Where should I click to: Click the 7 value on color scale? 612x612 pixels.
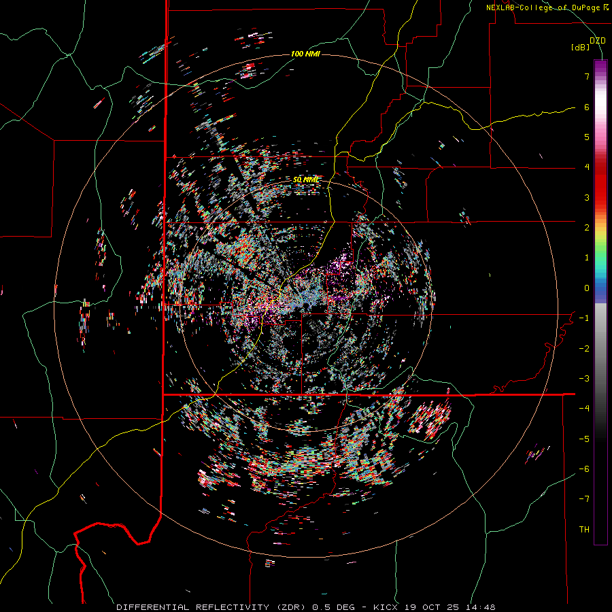[587, 76]
